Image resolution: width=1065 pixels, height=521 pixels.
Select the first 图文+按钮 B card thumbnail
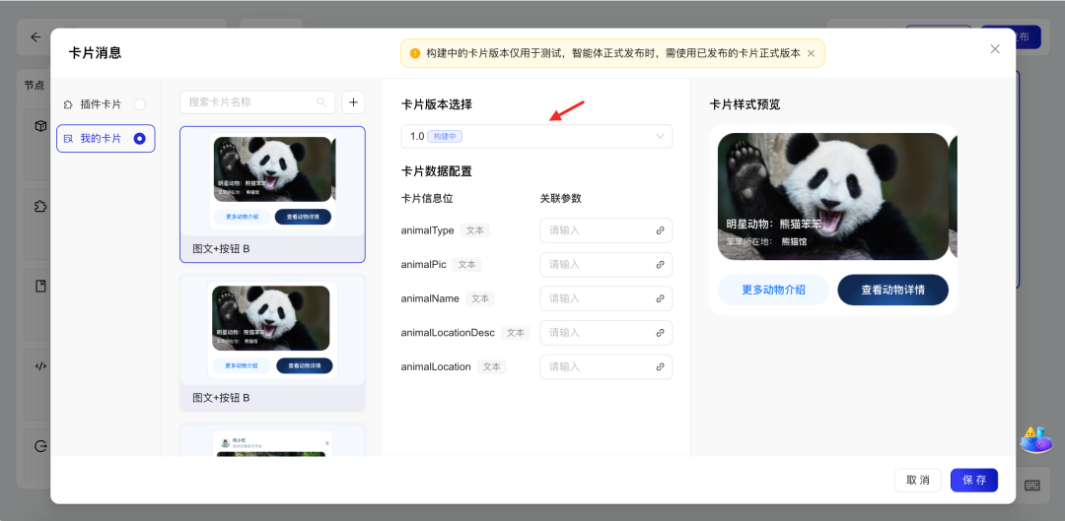(x=272, y=195)
